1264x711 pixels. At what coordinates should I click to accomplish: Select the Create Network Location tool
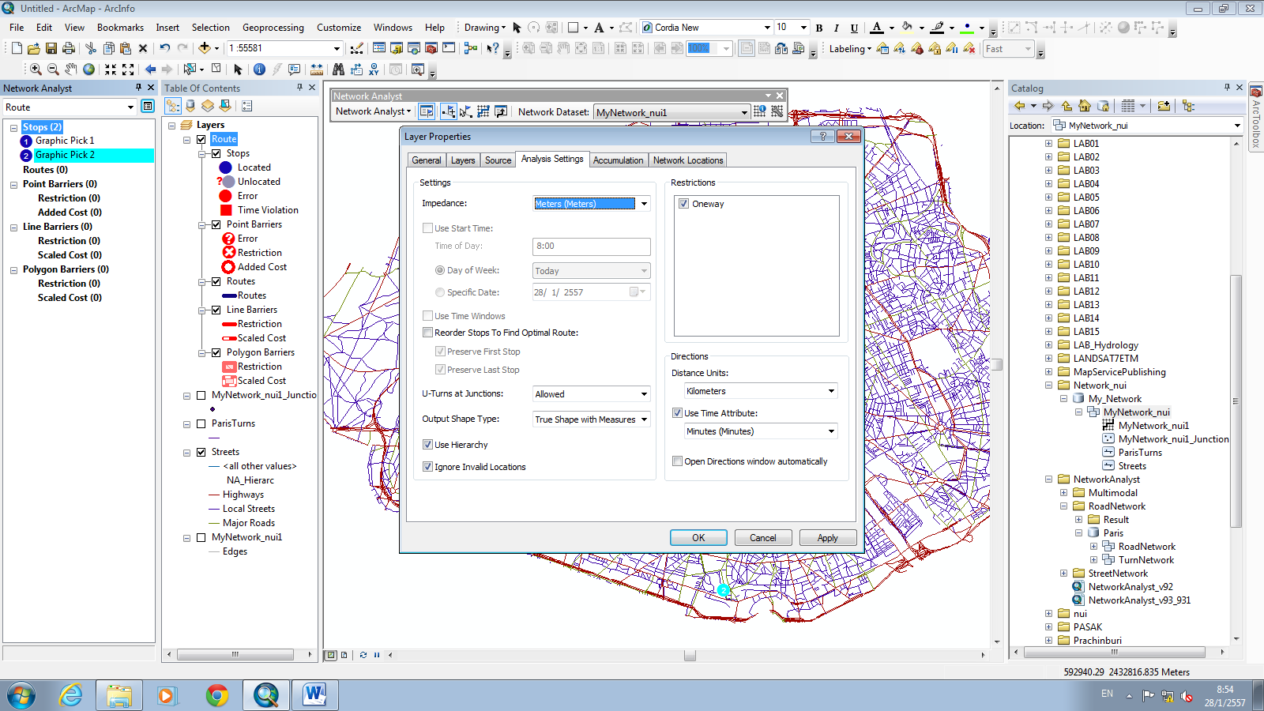coord(449,112)
